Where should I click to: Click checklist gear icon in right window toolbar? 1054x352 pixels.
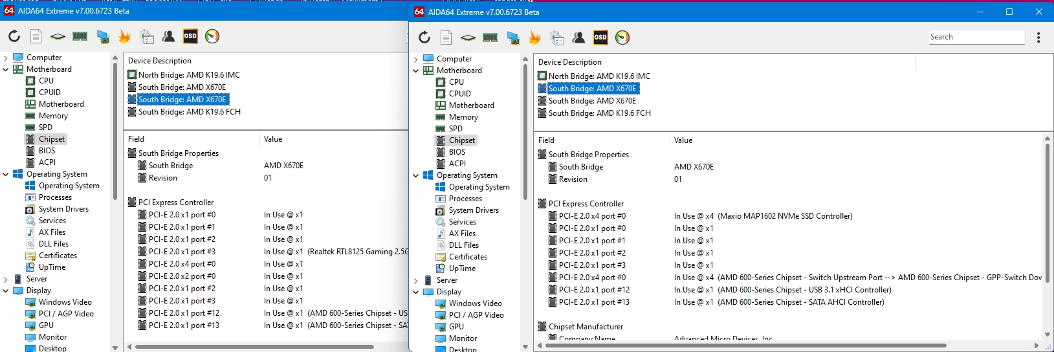pos(557,38)
